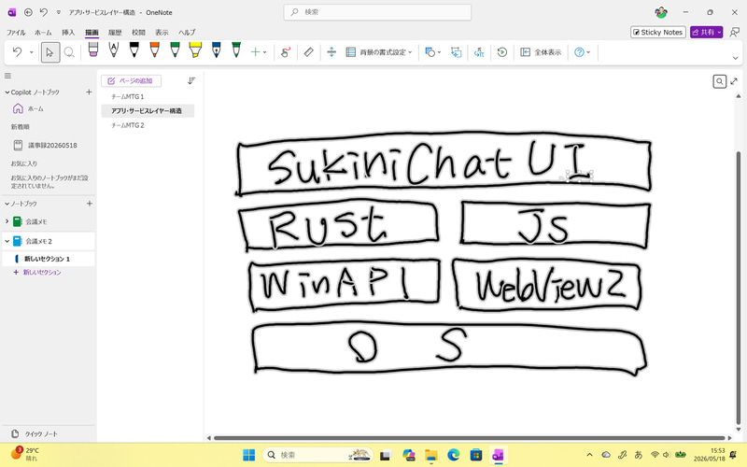The height and width of the screenshot is (467, 747).
Task: Open the ファイル menu
Action: 16,33
